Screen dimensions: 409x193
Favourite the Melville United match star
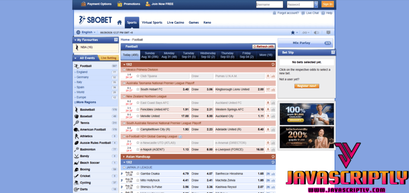pos(138,116)
